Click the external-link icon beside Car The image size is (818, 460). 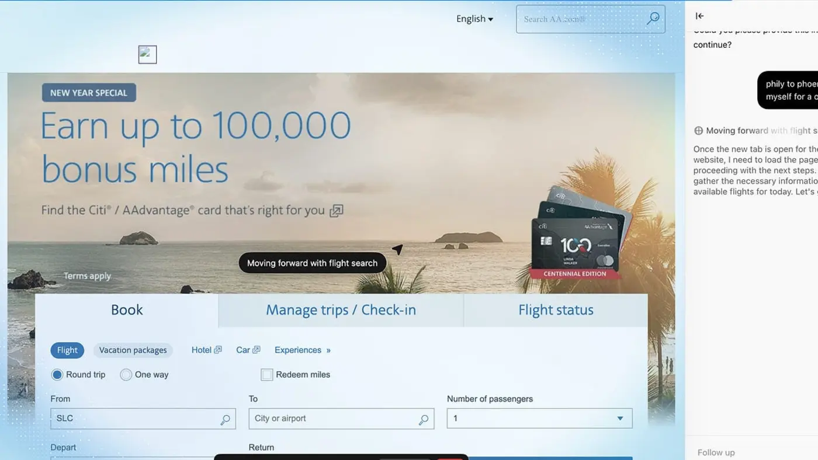coord(257,349)
